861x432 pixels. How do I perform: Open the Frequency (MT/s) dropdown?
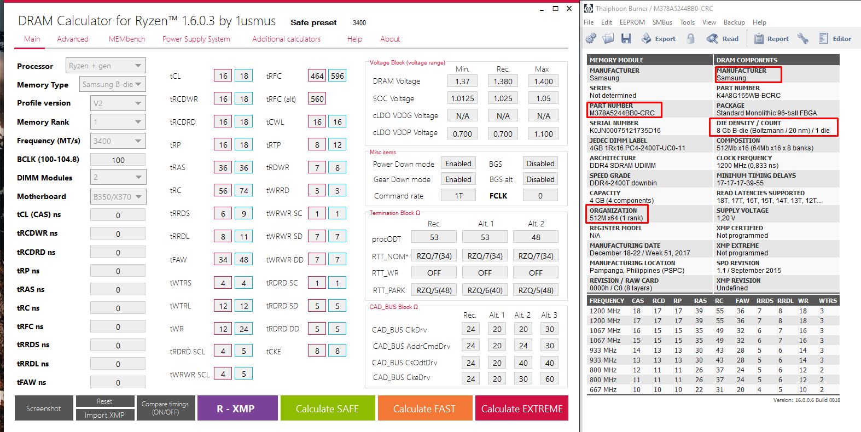point(118,141)
